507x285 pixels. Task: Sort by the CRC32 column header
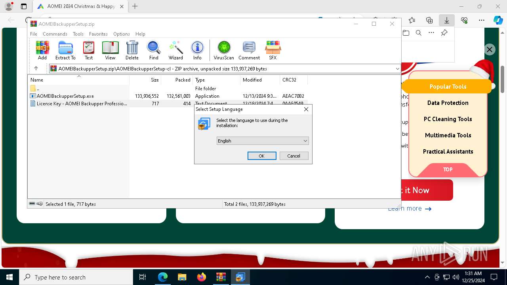coord(294,80)
